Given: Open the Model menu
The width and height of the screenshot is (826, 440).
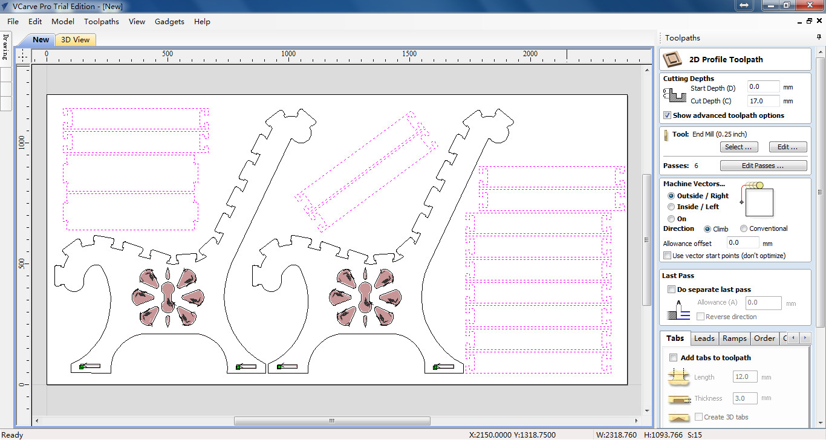Looking at the screenshot, I should (x=63, y=22).
